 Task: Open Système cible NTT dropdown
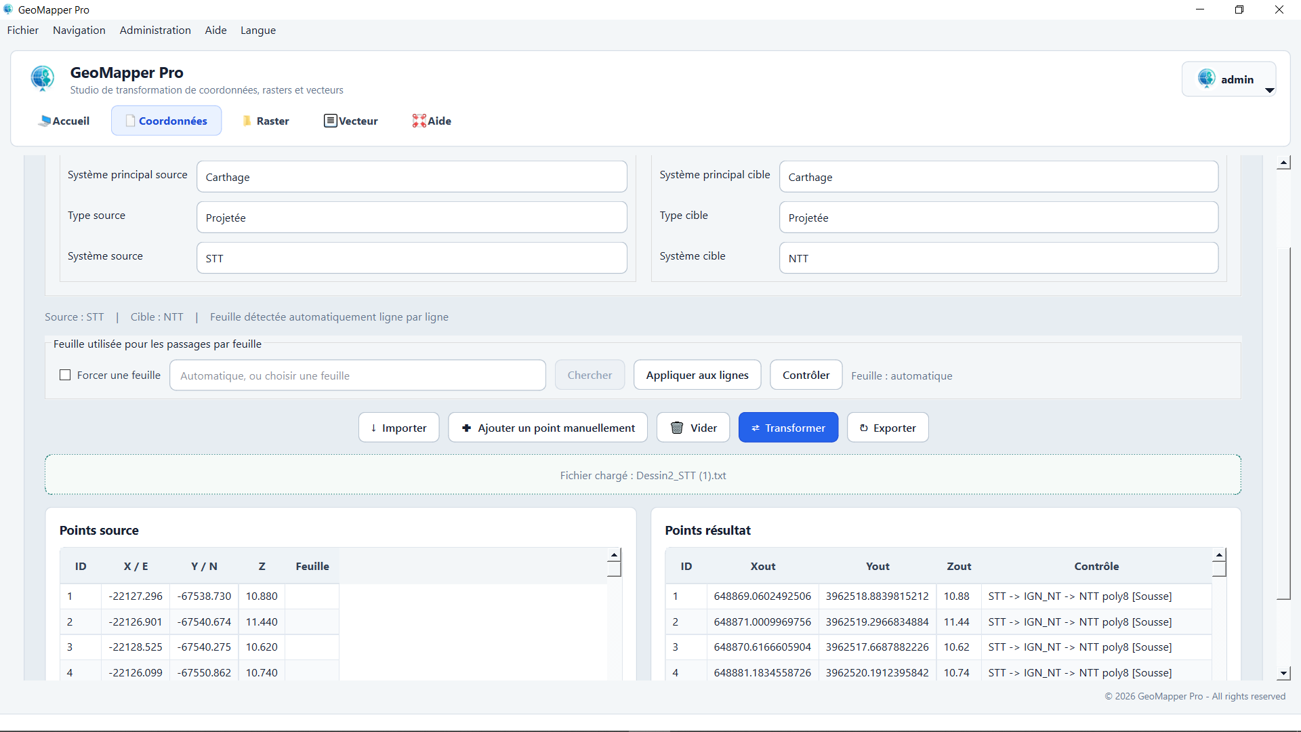pos(999,258)
